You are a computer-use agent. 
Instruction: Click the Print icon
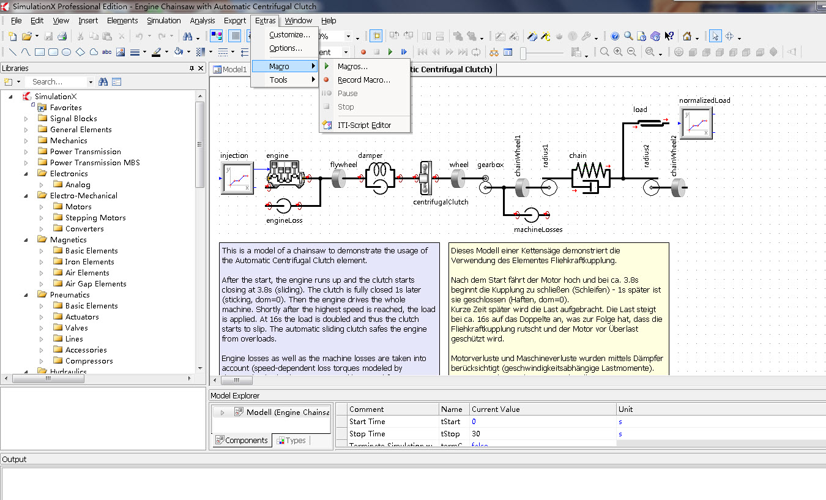pyautogui.click(x=61, y=37)
